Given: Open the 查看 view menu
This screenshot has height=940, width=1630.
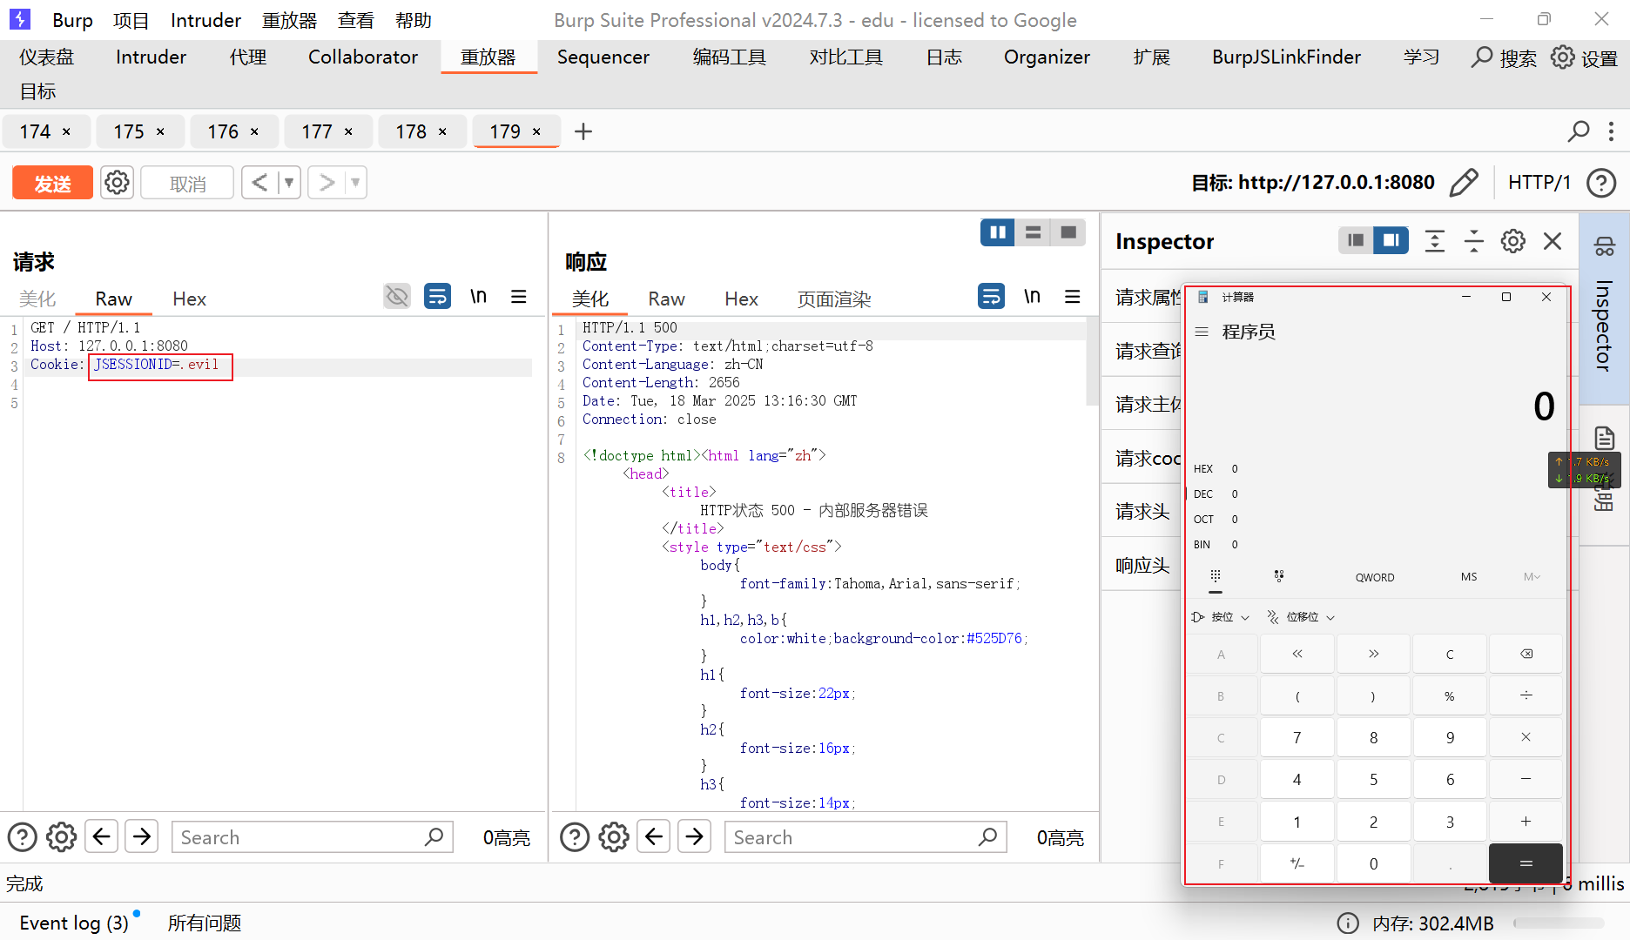Looking at the screenshot, I should [x=355, y=20].
